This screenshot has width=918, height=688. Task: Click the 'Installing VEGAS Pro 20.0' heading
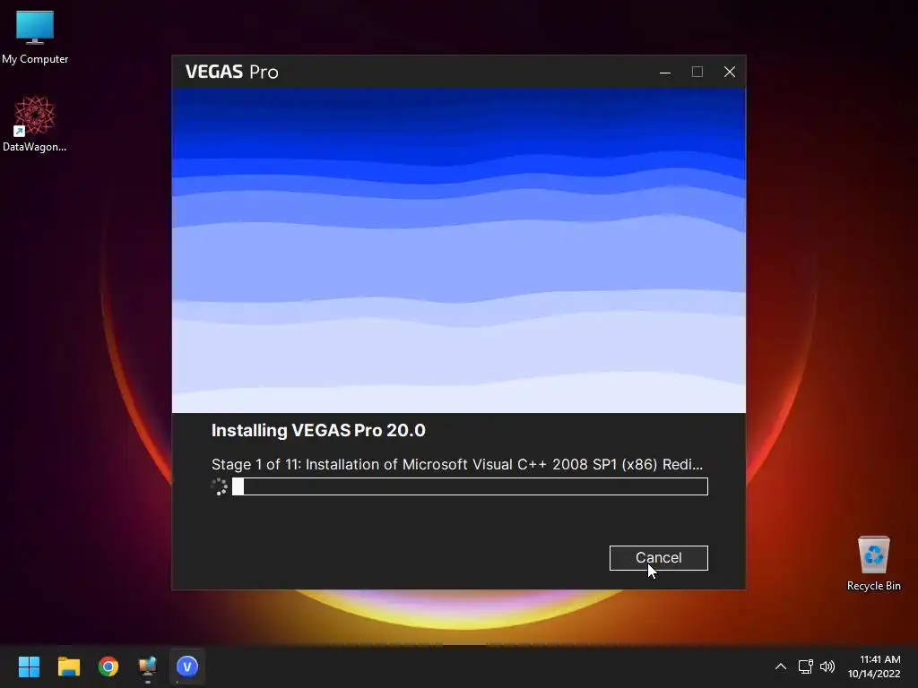point(318,430)
